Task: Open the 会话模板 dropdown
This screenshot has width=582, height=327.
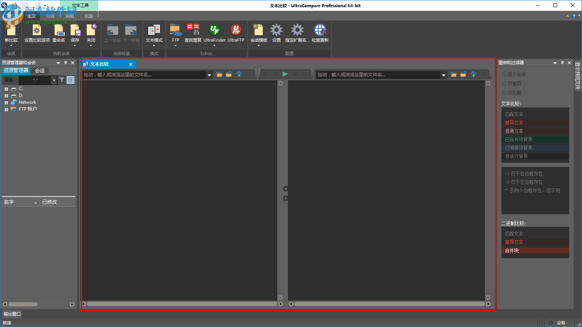Action: 259,45
